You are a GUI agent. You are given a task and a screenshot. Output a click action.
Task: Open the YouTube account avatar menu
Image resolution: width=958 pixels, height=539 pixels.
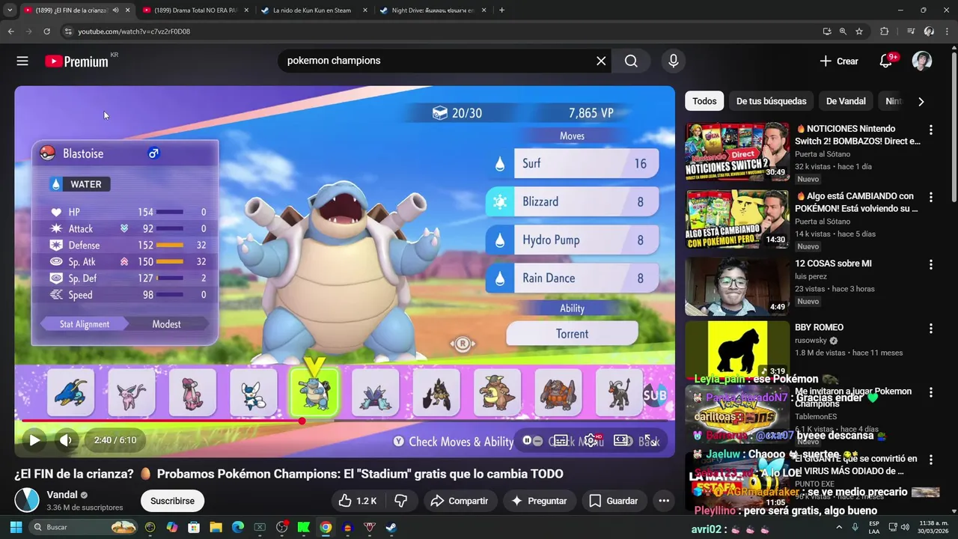pos(922,61)
